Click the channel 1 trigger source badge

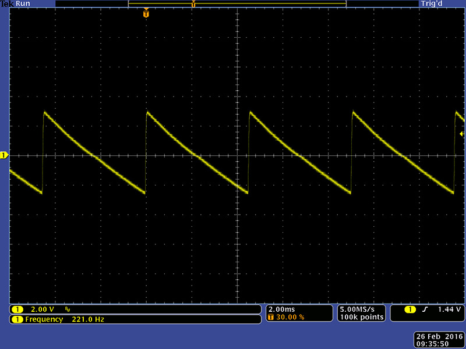pos(410,309)
